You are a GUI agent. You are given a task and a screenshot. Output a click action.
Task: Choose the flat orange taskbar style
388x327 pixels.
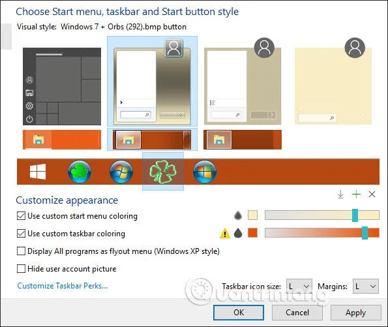(62, 140)
